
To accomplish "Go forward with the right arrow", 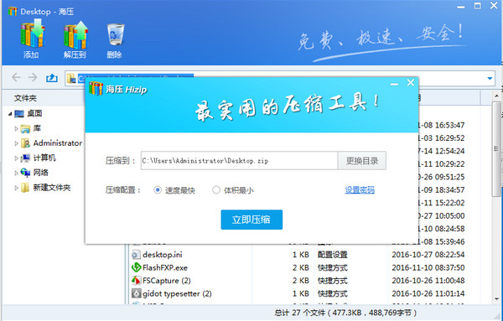I will tap(33, 77).
